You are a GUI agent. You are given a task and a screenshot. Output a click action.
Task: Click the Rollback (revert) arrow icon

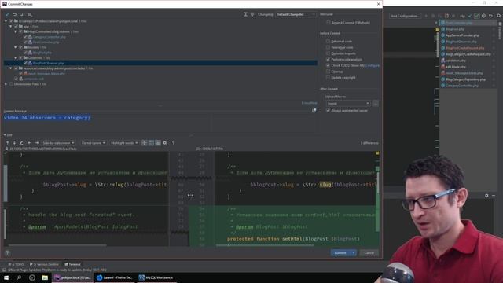(14, 14)
